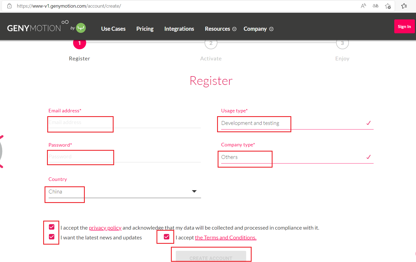This screenshot has width=416, height=262.
Task: Focus the Password input field
Action: click(x=125, y=157)
